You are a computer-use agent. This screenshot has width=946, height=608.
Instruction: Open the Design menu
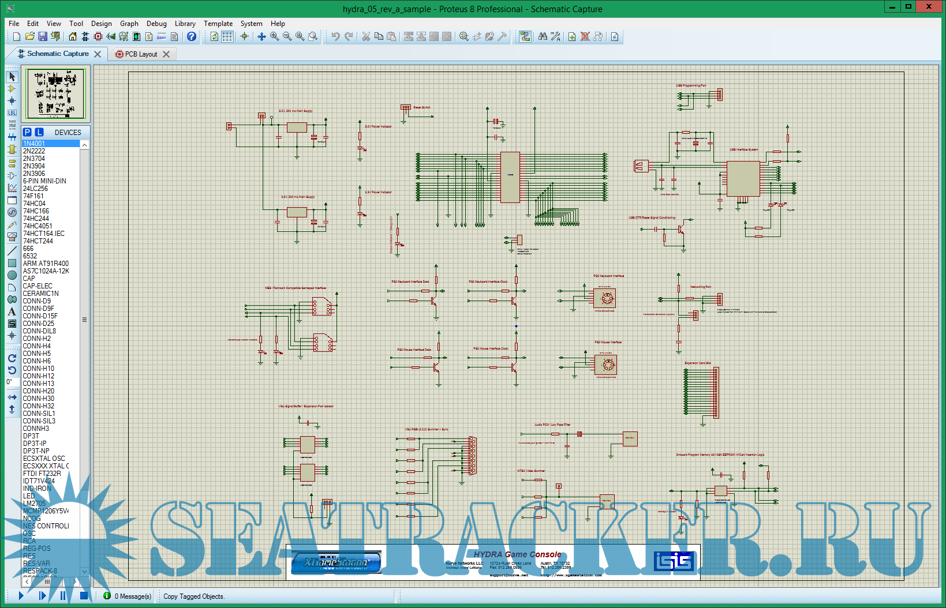coord(101,24)
